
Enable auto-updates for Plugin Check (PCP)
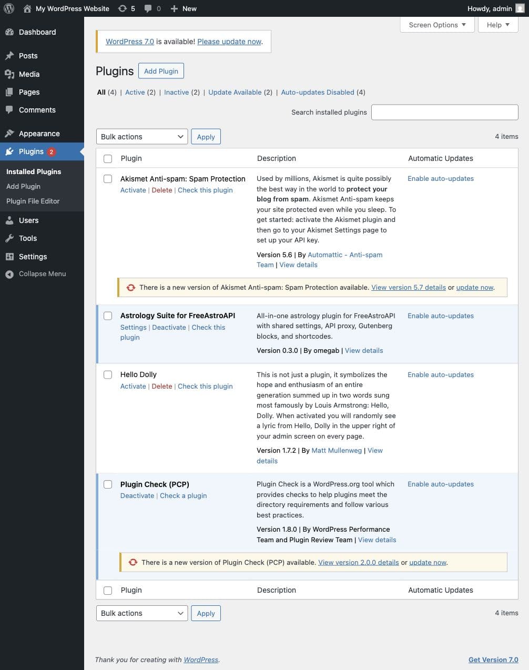pos(441,484)
